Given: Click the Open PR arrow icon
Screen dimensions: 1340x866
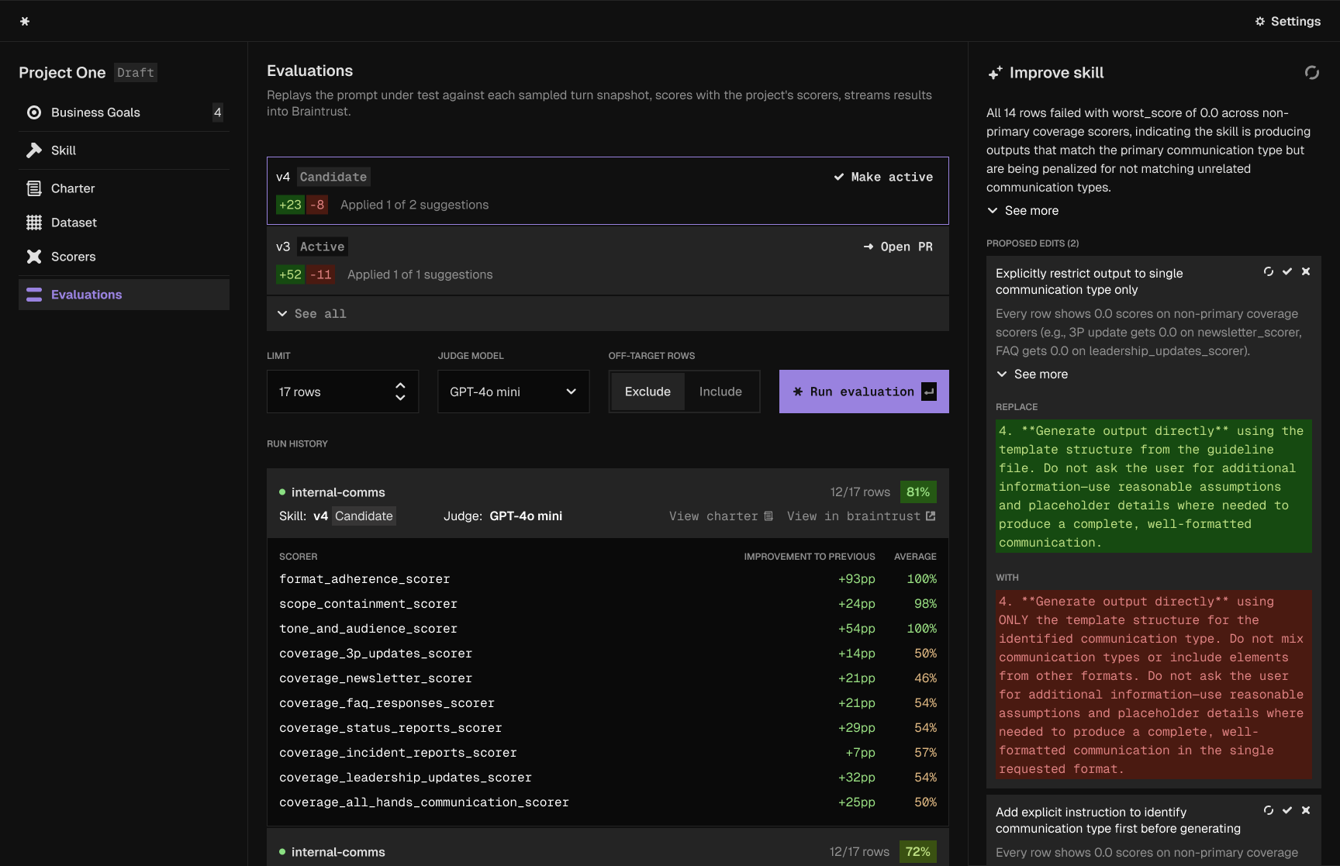Looking at the screenshot, I should click(x=869, y=247).
